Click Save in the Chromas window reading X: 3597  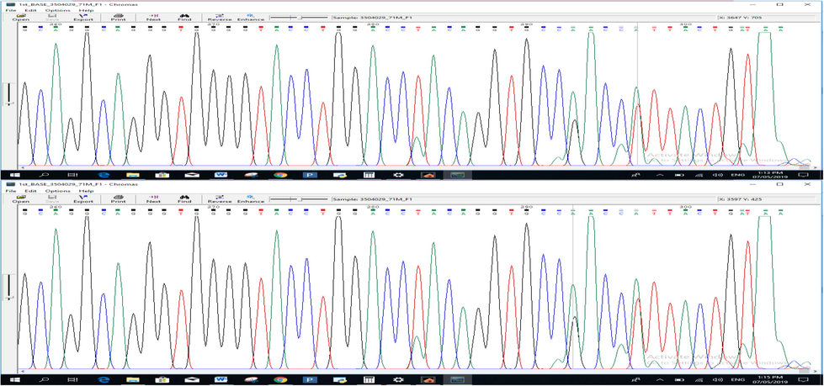point(52,199)
